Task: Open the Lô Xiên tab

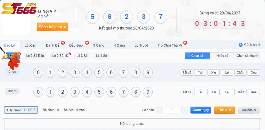Action: [x=30, y=45]
